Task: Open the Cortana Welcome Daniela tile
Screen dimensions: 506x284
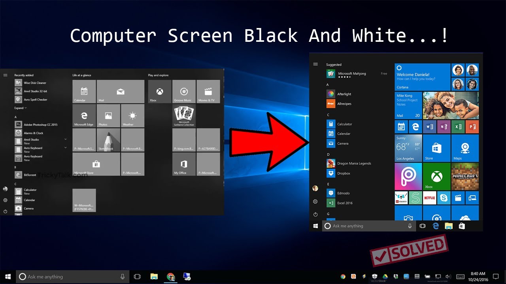Action: click(x=423, y=77)
